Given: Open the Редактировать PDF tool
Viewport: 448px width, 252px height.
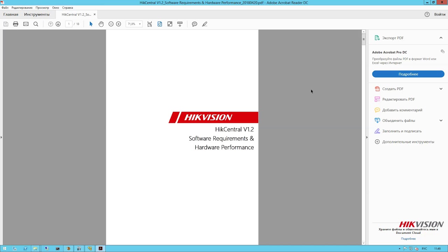Looking at the screenshot, I should [398, 99].
